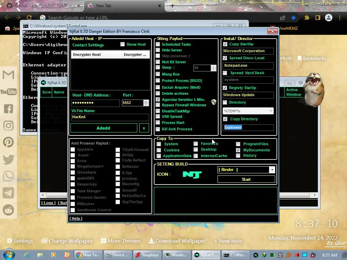Viewport: 347px width, 260px height.
Task: Tick the Show Host checkbox
Action: pos(122,44)
